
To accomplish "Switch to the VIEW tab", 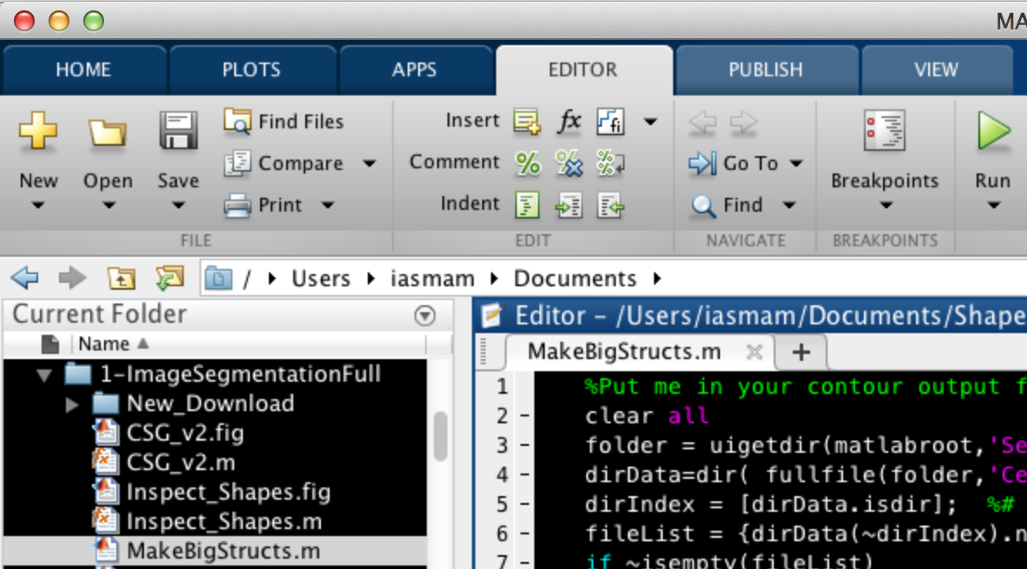I will pos(936,70).
